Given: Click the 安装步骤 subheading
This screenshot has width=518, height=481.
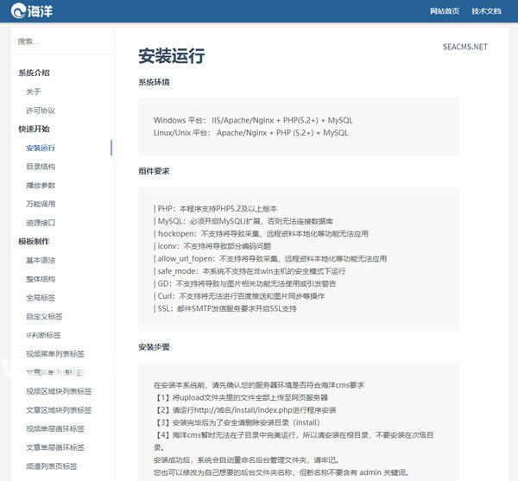Looking at the screenshot, I should 154,347.
